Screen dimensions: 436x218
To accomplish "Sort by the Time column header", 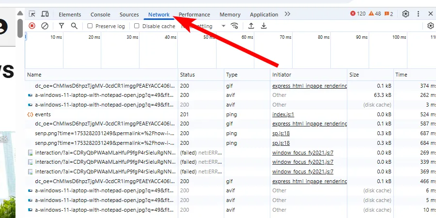I will click(x=414, y=75).
